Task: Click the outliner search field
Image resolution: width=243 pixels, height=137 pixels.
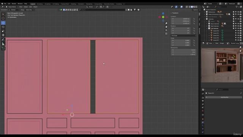Action: click(221, 7)
